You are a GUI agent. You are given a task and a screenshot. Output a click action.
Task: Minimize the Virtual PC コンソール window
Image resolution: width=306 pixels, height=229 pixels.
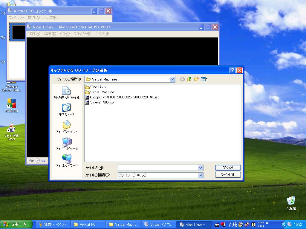click(x=94, y=11)
